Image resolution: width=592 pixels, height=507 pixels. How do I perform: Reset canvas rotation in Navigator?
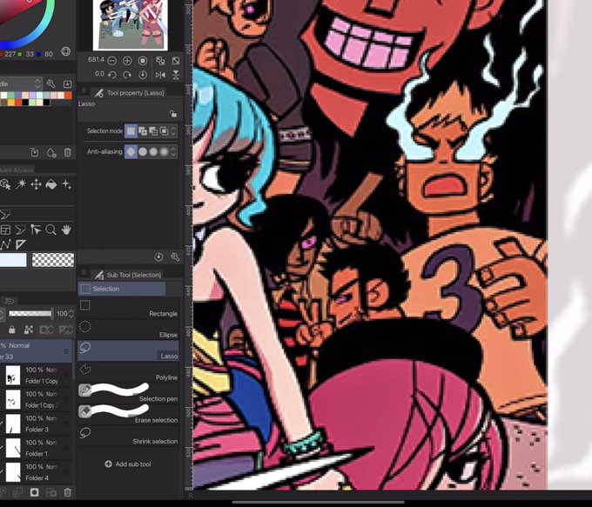[x=142, y=75]
